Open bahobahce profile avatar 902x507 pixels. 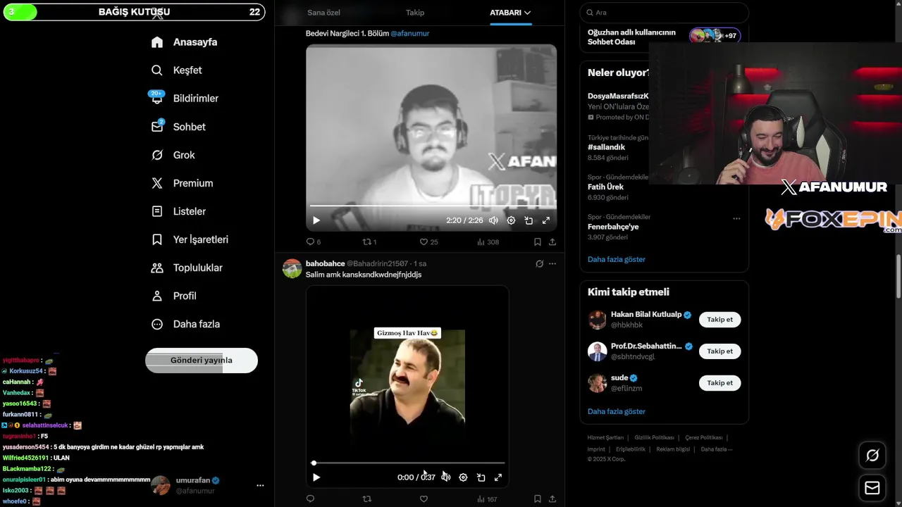click(x=292, y=268)
